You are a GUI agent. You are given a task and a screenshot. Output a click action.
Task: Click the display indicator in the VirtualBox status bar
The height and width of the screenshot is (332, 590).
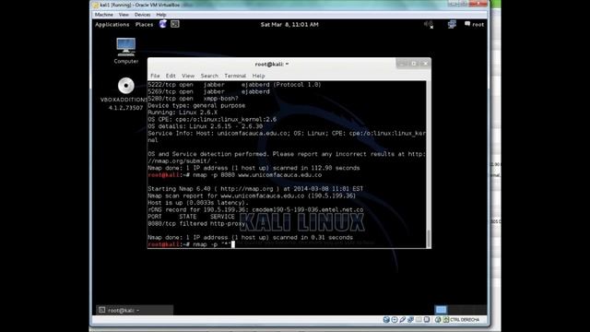click(427, 320)
